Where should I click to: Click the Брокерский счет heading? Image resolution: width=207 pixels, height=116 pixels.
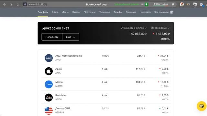coord(55,28)
